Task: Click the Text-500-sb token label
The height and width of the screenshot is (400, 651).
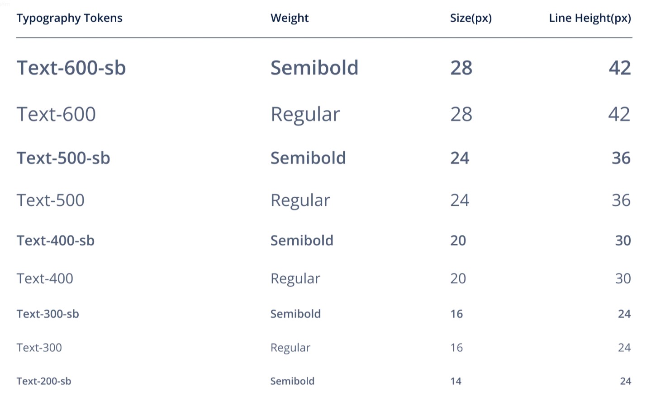Action: 63,158
